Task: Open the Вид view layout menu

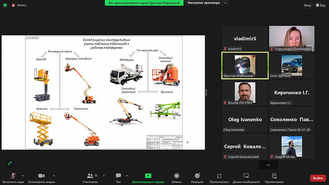Action: point(321,5)
